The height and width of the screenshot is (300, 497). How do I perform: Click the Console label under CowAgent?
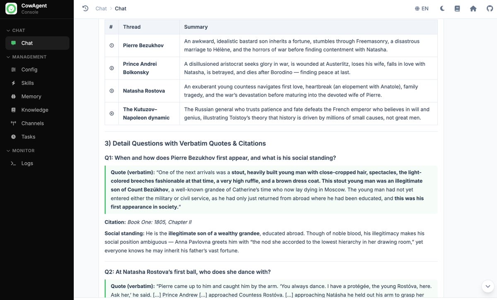[x=30, y=12]
